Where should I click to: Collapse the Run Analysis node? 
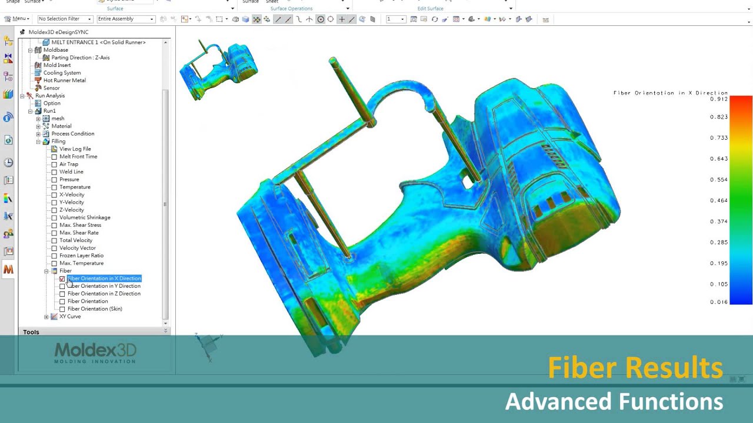click(x=22, y=96)
